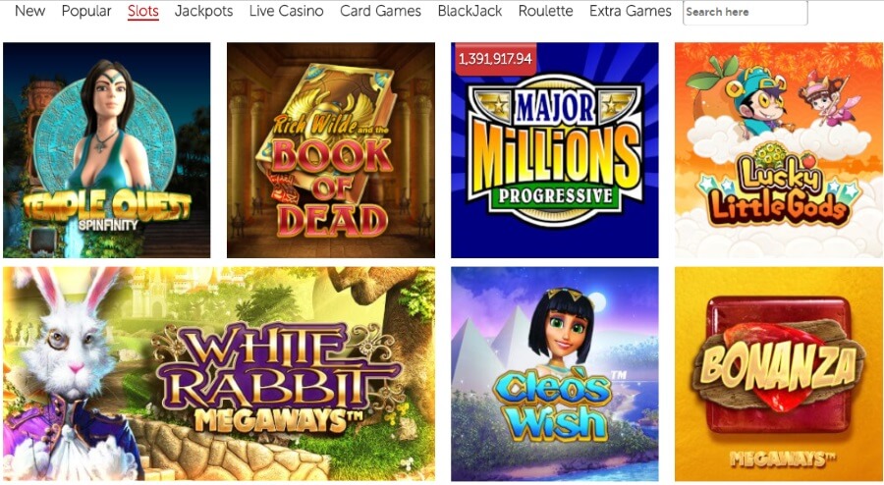Go to Extra Games tab
The width and height of the screenshot is (884, 485).
coord(631,11)
